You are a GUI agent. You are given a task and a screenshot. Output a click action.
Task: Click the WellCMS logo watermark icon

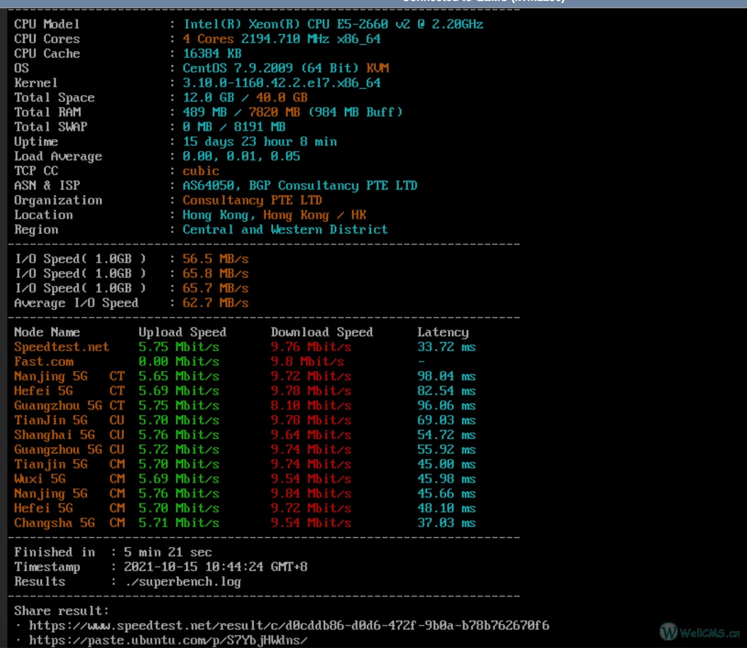[668, 632]
